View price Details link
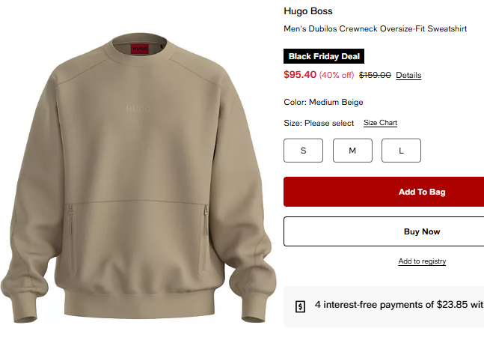484x343 pixels. coord(408,75)
